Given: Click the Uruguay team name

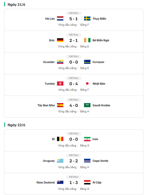Looking at the screenshot, I should click(x=49, y=161).
